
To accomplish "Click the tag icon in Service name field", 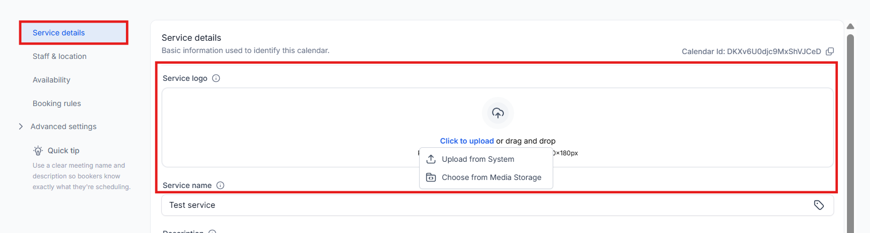I will click(819, 205).
